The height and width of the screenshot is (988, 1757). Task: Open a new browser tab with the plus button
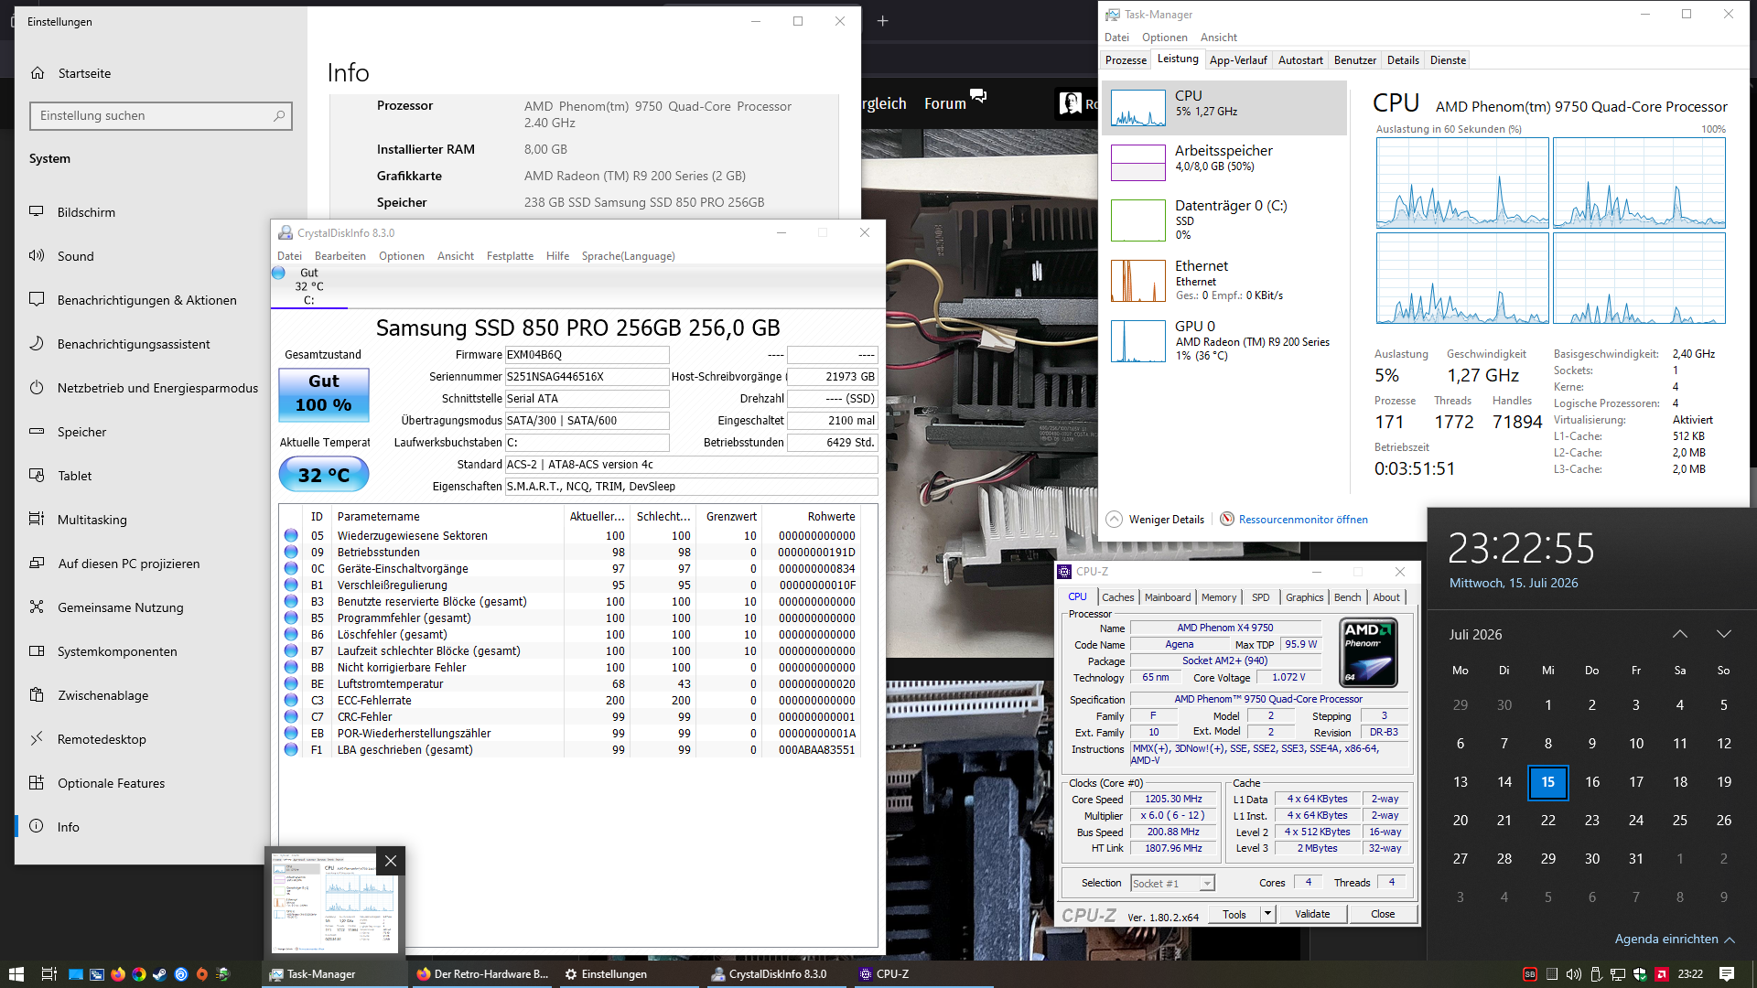(883, 20)
